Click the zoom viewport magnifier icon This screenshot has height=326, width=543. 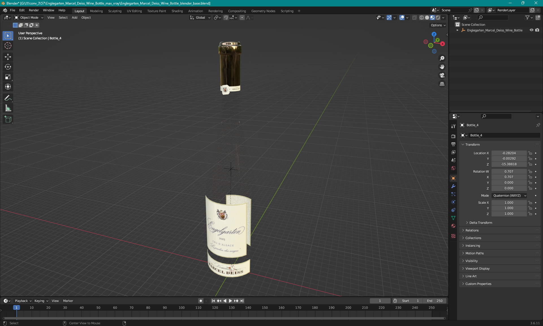[x=442, y=58]
